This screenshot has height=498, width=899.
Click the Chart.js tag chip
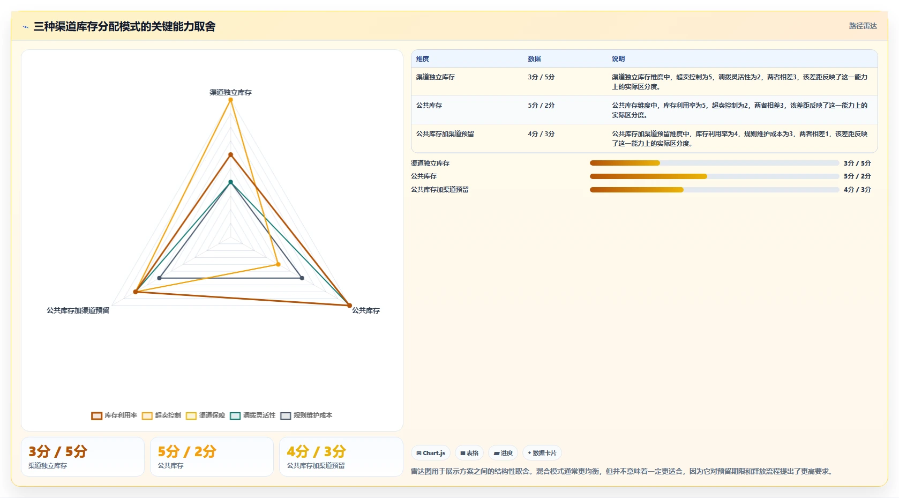pos(431,453)
